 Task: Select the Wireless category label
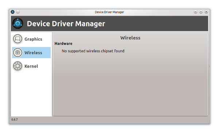point(33,53)
